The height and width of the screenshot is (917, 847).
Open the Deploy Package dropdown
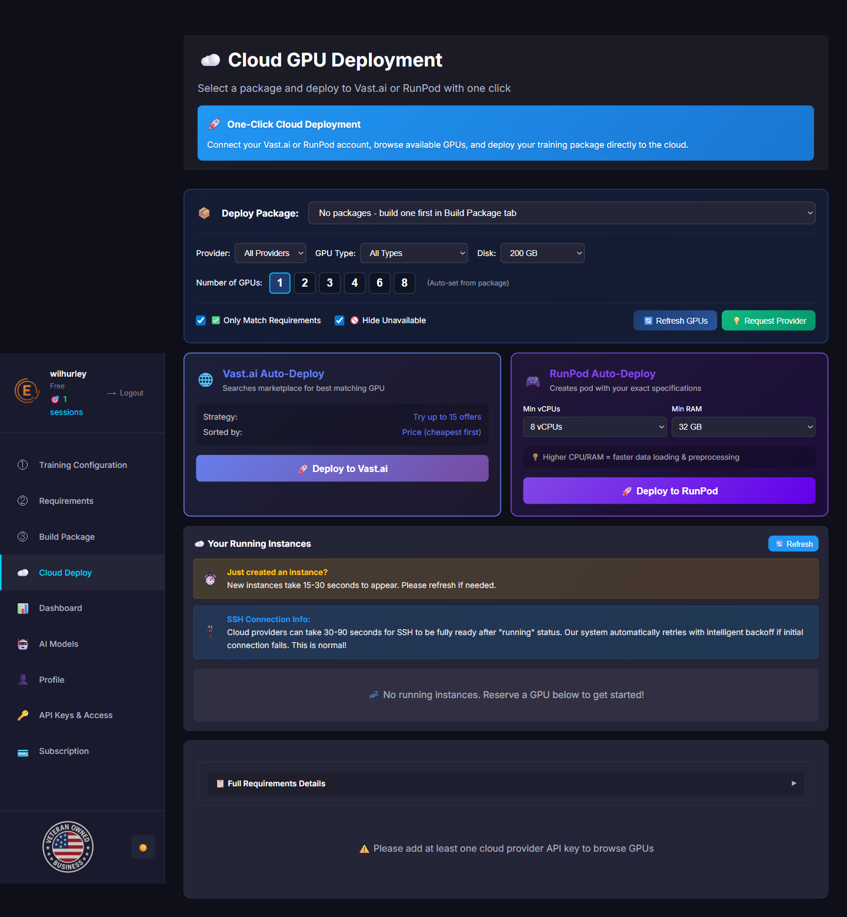(x=561, y=213)
